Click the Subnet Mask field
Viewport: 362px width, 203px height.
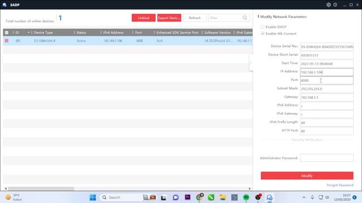pyautogui.click(x=327, y=89)
